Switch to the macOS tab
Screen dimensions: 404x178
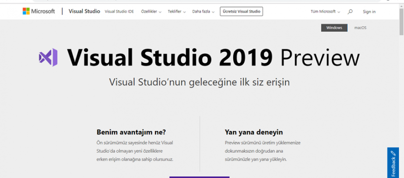pyautogui.click(x=360, y=28)
